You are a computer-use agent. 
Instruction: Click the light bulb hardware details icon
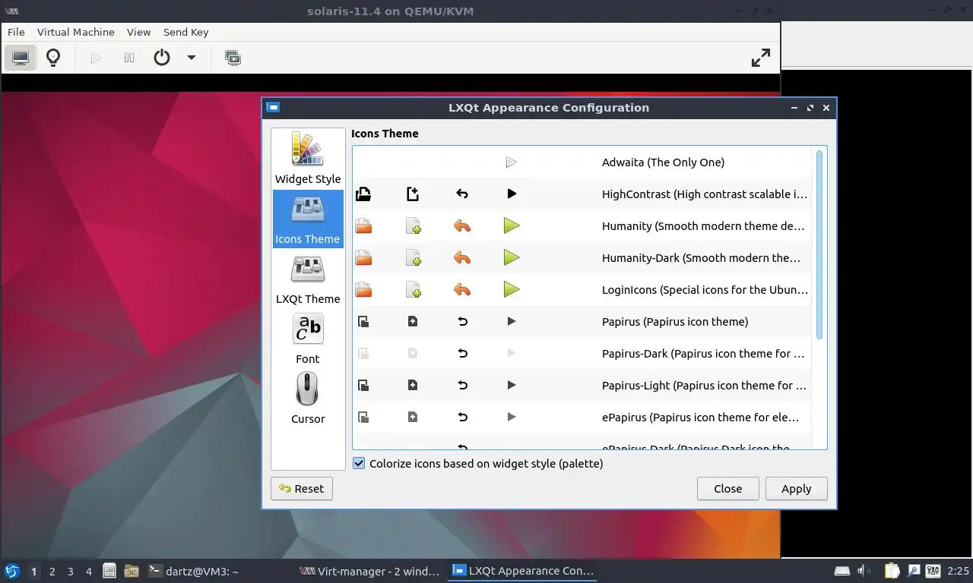point(53,58)
